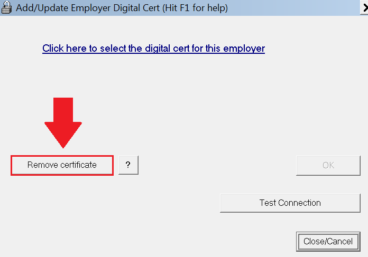Click the red arrow pointing at Remove certificate
The image size is (368, 257).
click(x=63, y=123)
